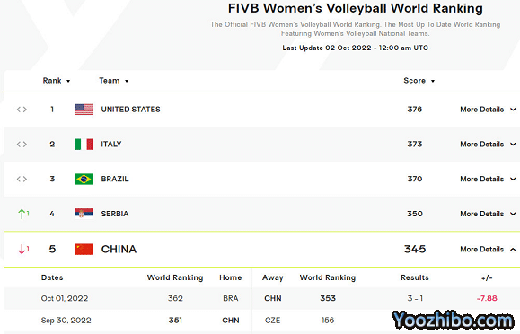The image size is (520, 334).
Task: Expand More Details for United States
Action: pos(488,110)
